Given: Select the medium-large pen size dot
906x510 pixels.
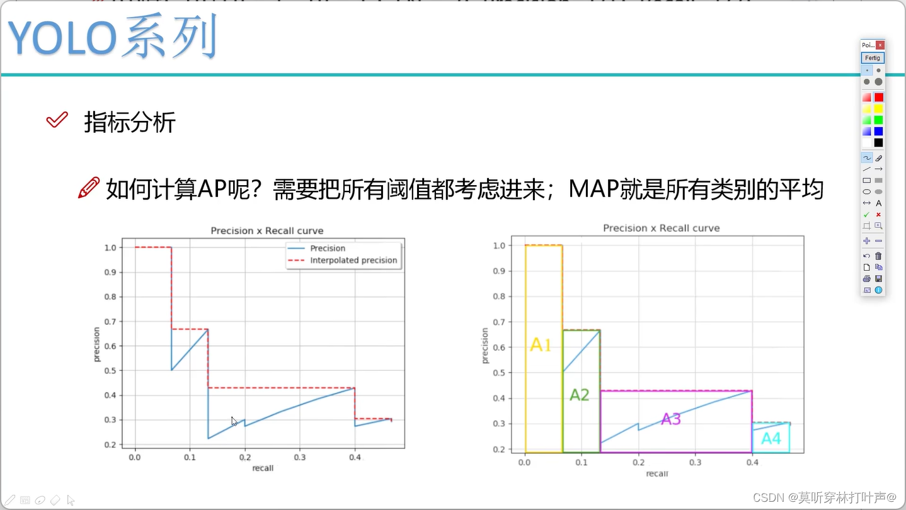Looking at the screenshot, I should [x=867, y=81].
